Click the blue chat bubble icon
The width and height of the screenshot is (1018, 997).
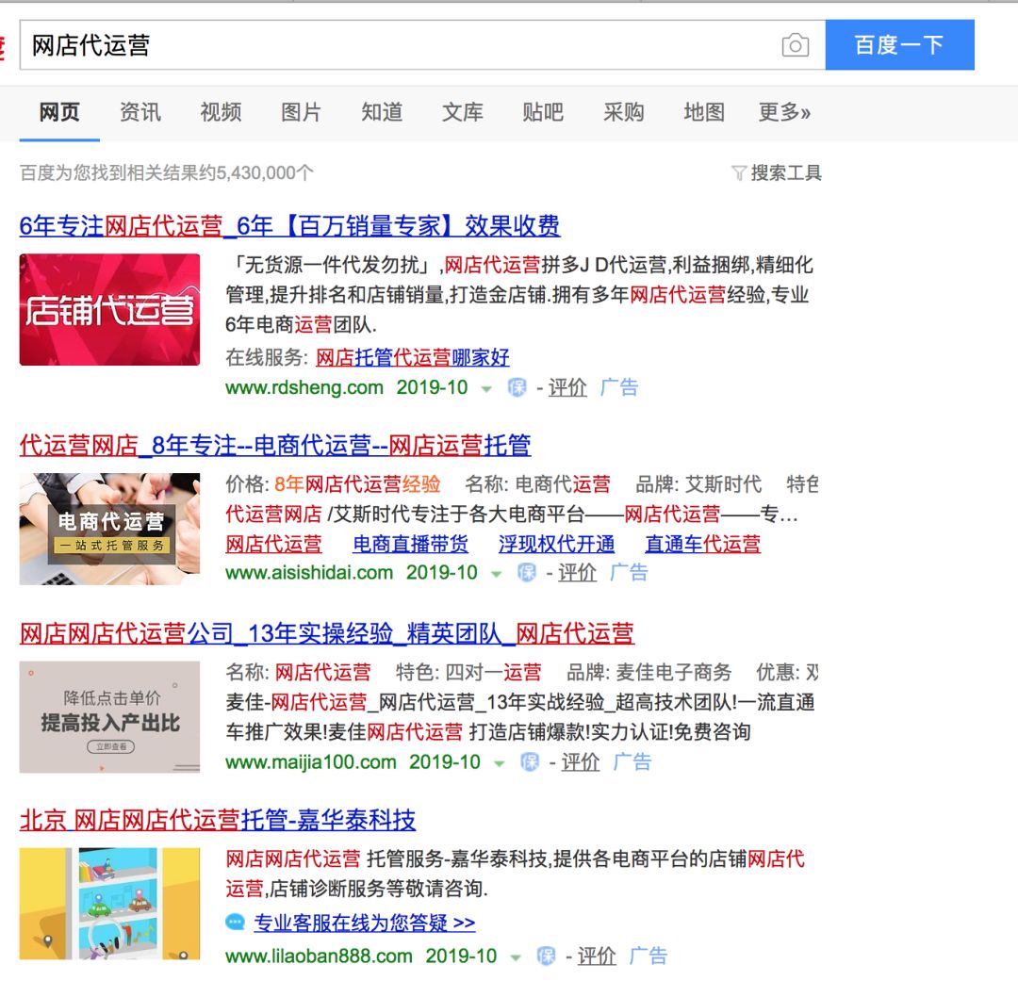tap(235, 922)
